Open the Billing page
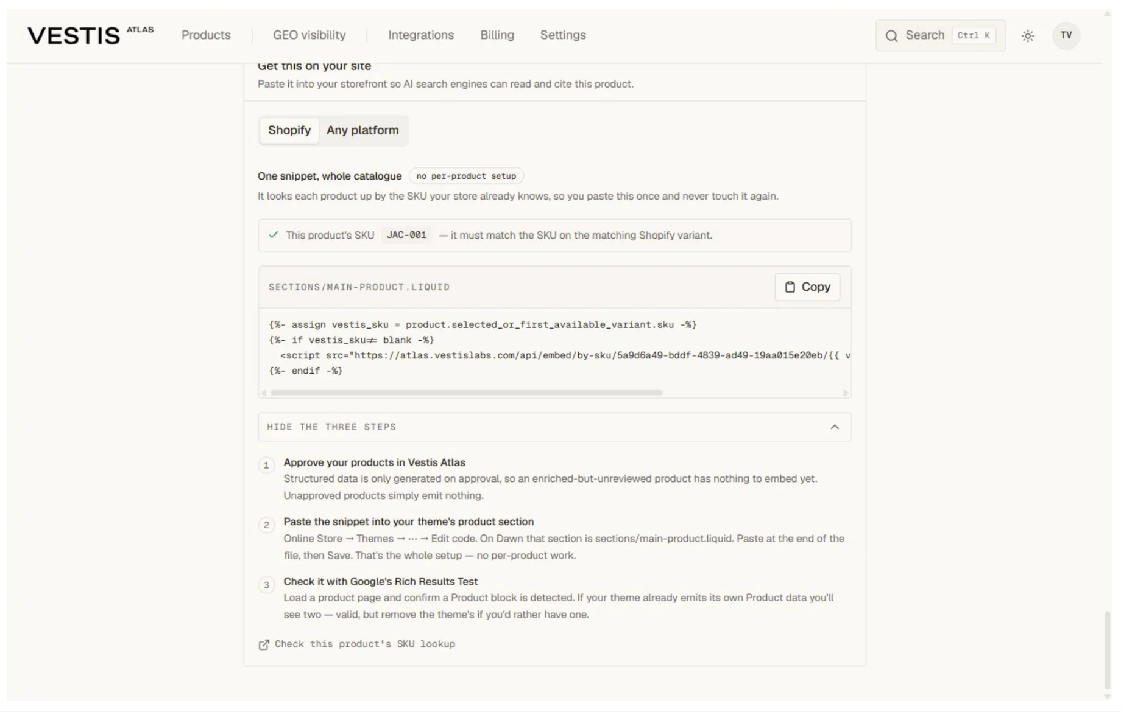This screenshot has width=1121, height=712. [x=497, y=35]
